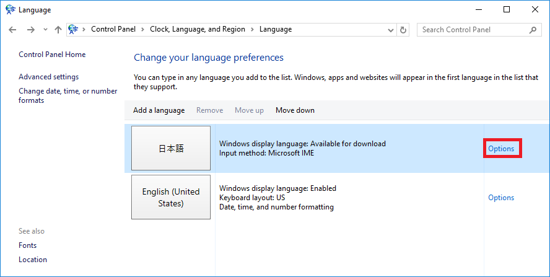550x277 pixels.
Task: Click the Language icon in address bar
Action: (x=73, y=29)
